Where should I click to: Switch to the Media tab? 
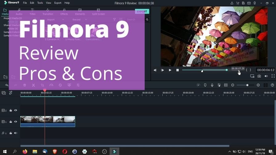point(5,12)
